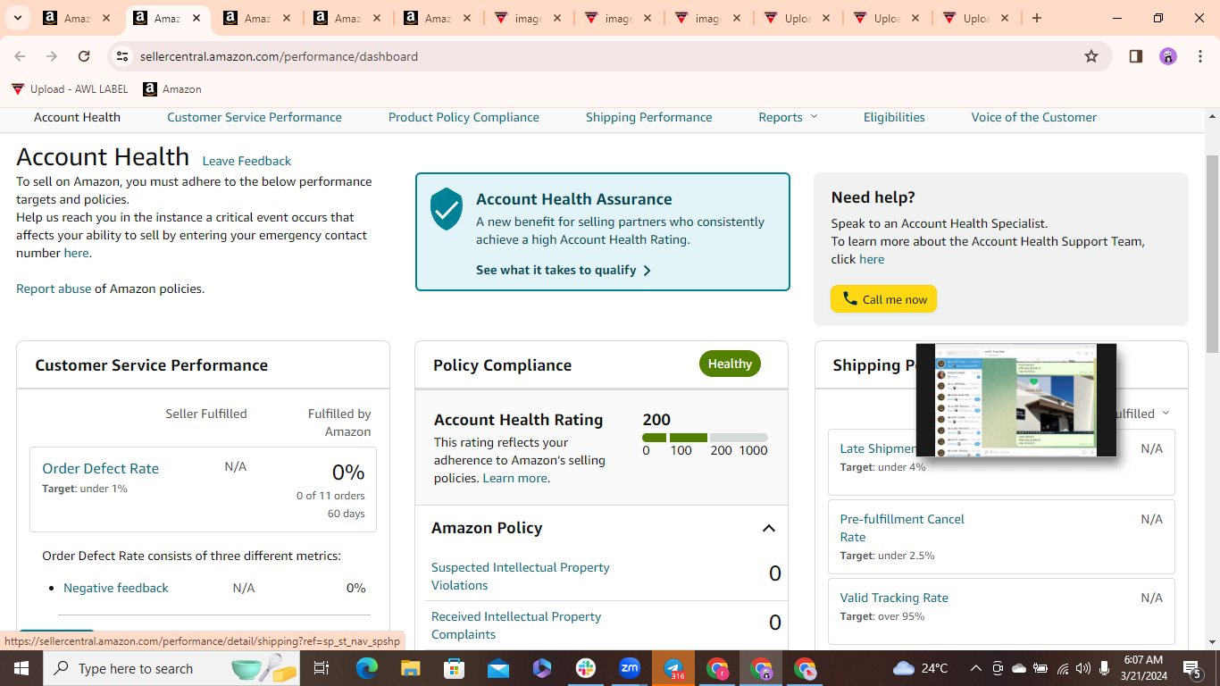The height and width of the screenshot is (686, 1220).
Task: Open a new browser tab
Action: (x=1036, y=18)
